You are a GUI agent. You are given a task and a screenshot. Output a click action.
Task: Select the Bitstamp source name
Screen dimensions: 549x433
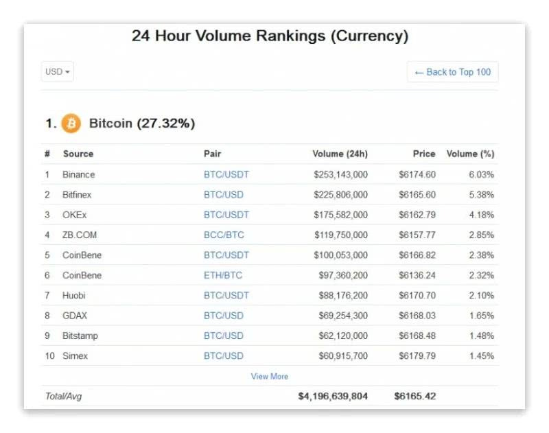tap(80, 336)
